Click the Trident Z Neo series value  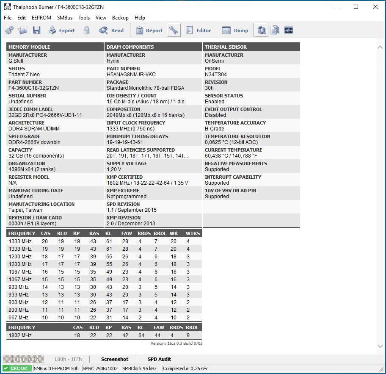[24, 75]
